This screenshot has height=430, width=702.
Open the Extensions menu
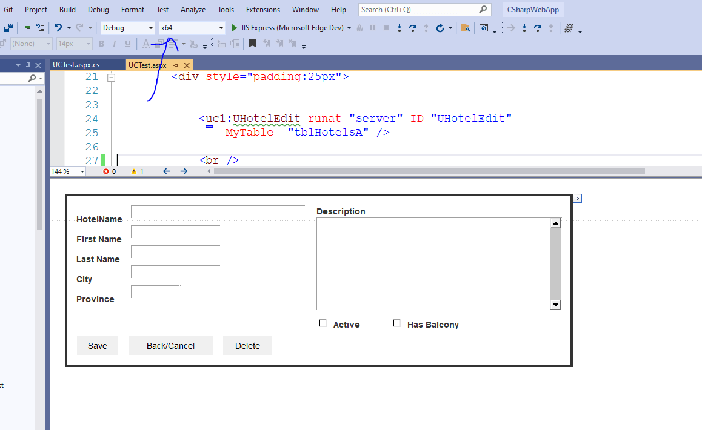click(263, 10)
